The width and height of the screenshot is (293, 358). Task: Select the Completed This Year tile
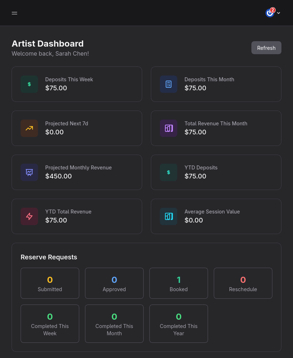(x=179, y=324)
